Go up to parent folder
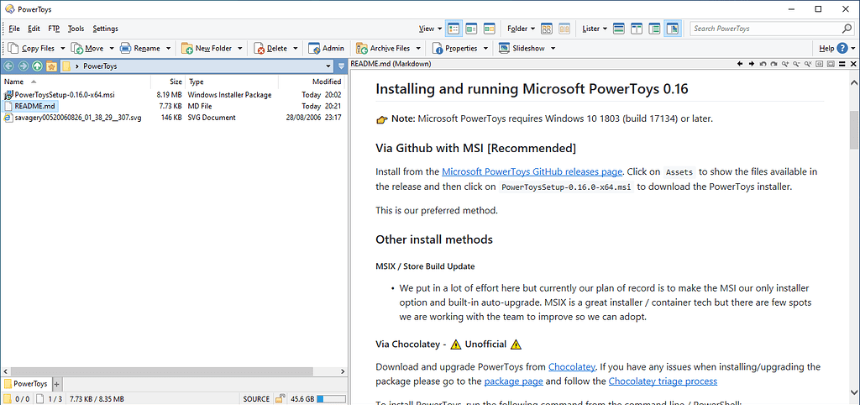The height and width of the screenshot is (405, 860). 37,66
